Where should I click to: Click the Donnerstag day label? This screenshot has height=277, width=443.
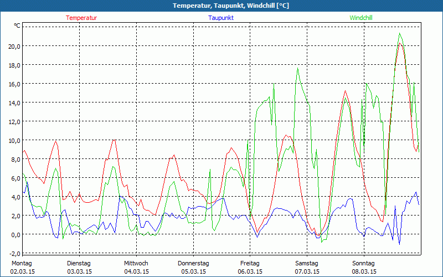tap(193, 264)
